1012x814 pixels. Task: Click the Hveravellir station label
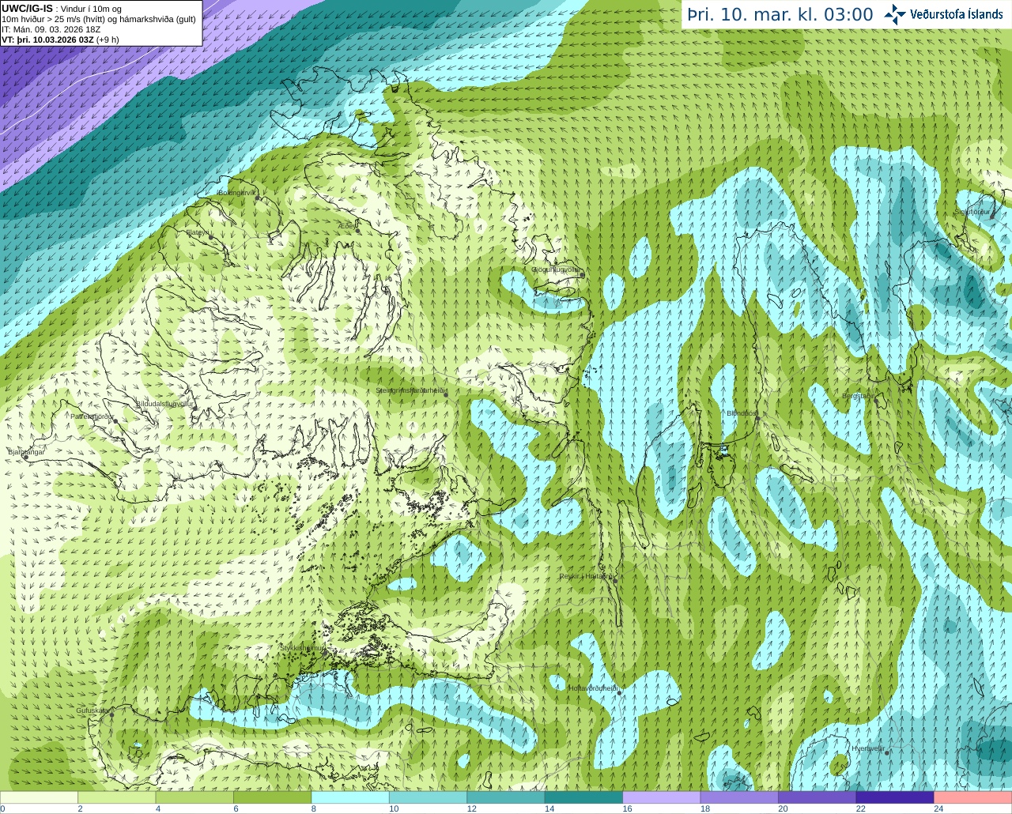[x=868, y=748]
